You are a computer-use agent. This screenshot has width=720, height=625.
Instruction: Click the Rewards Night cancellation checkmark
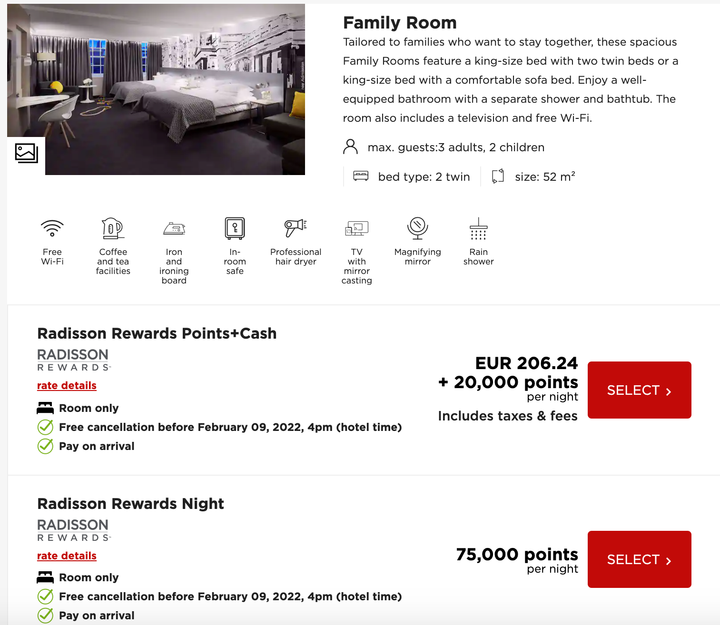[45, 596]
